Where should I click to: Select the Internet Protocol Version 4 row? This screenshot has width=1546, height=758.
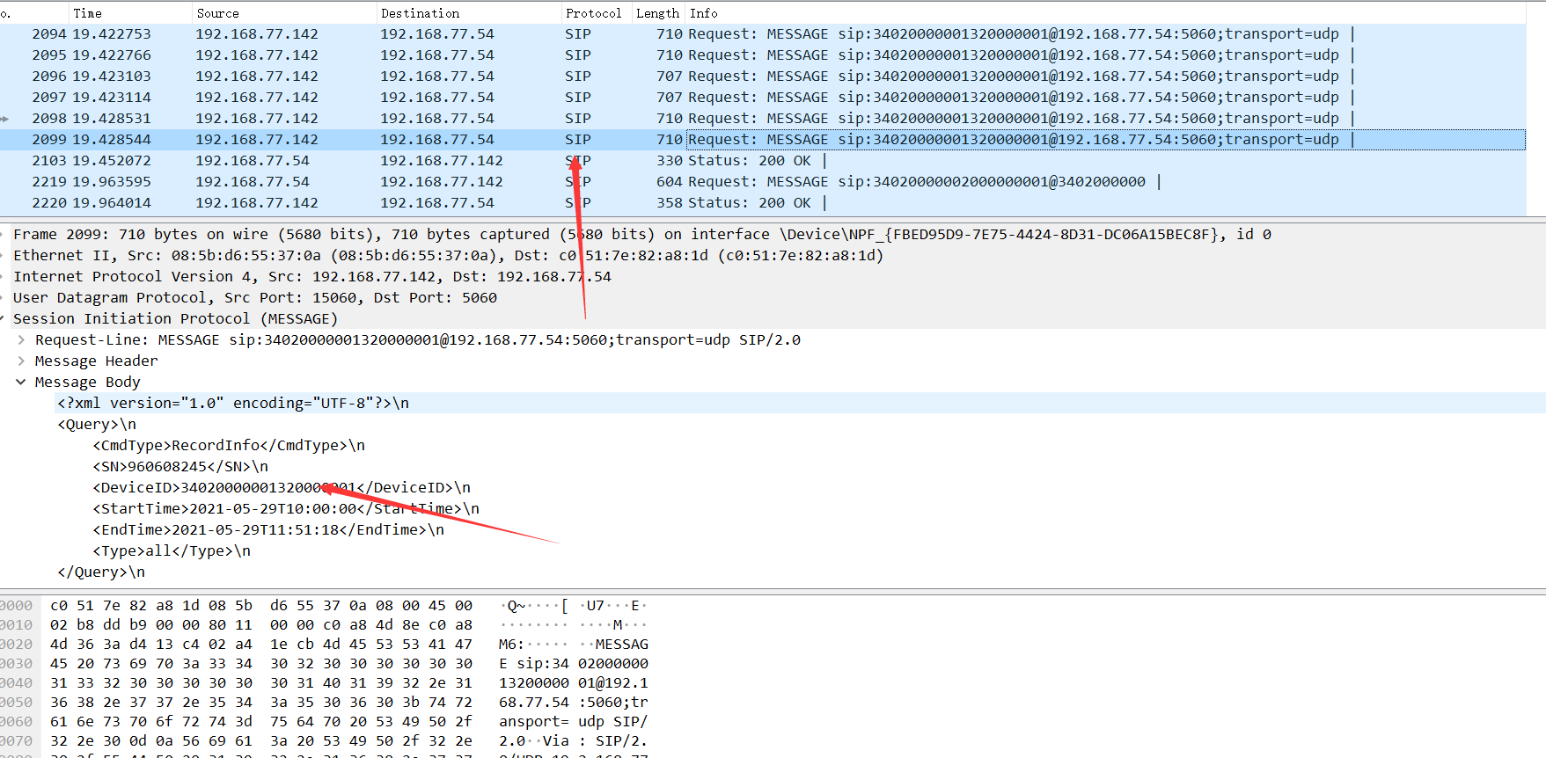pos(773,276)
